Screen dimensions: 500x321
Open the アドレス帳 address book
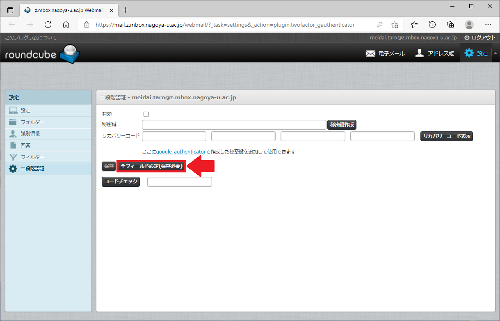(419, 53)
